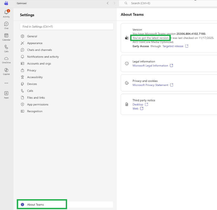Open the Calls app in the left rail

(6, 49)
